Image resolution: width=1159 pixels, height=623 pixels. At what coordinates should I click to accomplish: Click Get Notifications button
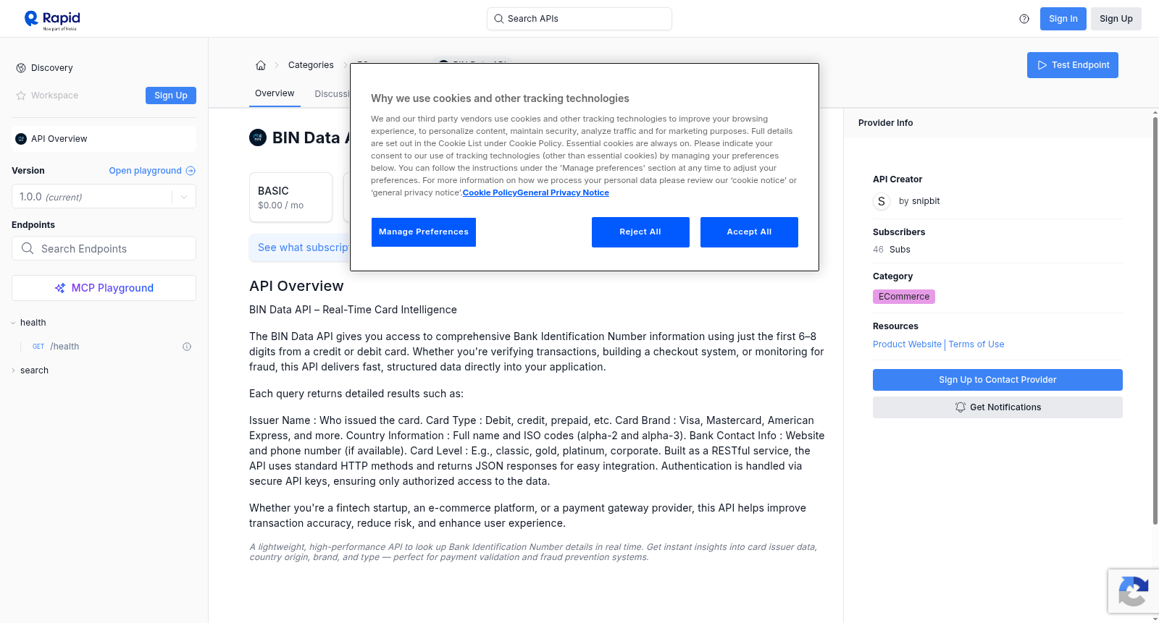[997, 407]
